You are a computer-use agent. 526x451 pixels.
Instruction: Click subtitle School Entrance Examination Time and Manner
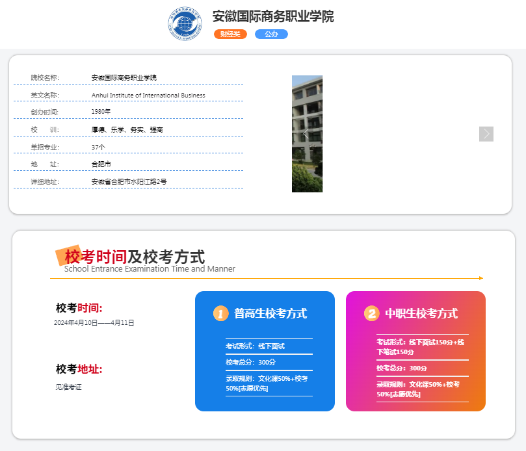pos(150,269)
